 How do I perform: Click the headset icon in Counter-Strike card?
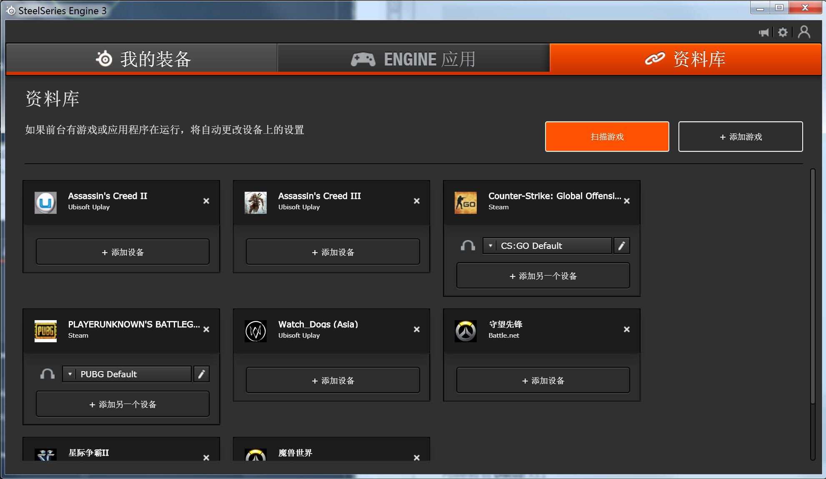(x=468, y=246)
